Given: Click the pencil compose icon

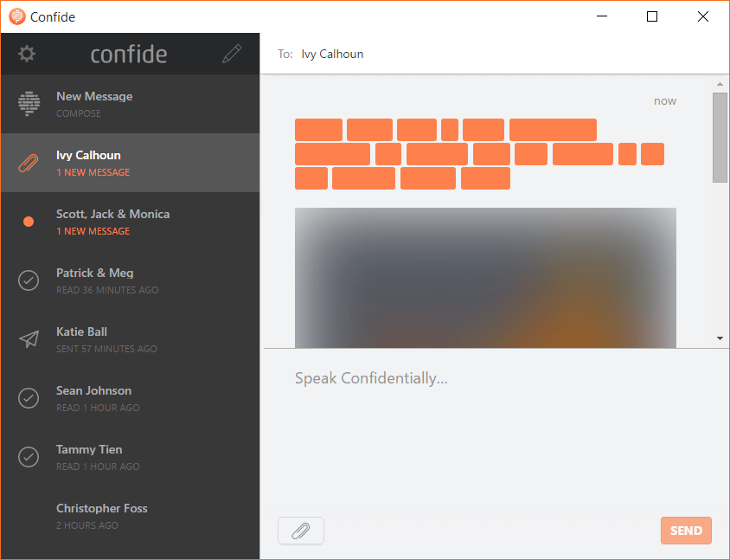Looking at the screenshot, I should point(232,54).
